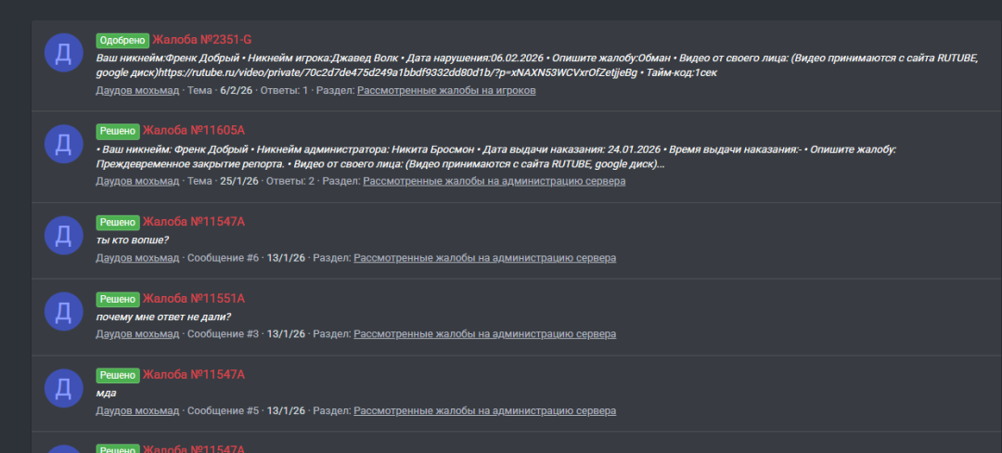This screenshot has height=453, width=1002.
Task: Open the user avatar next to Жалоба №11605A
Action: pos(64,143)
